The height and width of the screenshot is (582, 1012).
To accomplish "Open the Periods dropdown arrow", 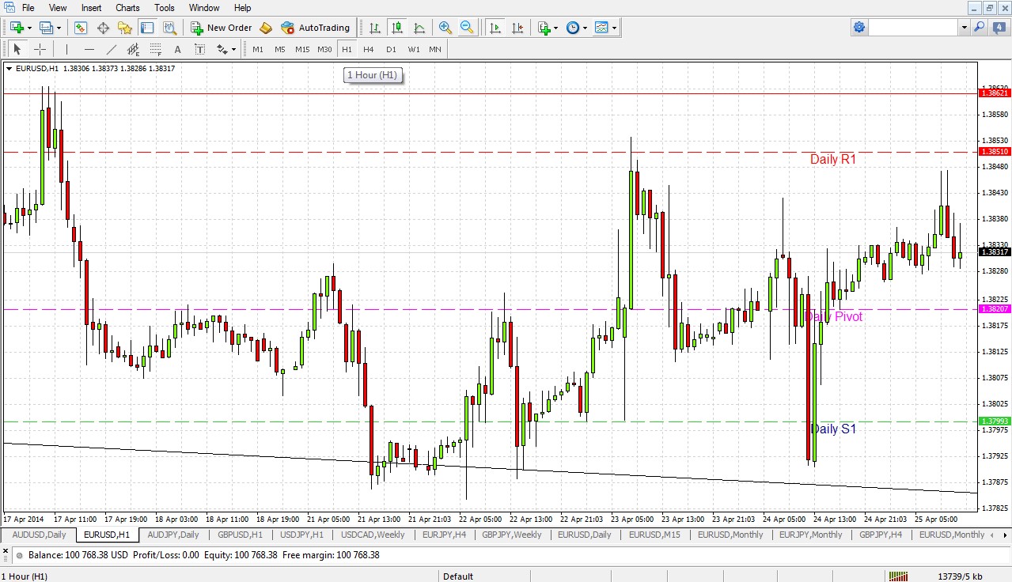I will pyautogui.click(x=583, y=28).
